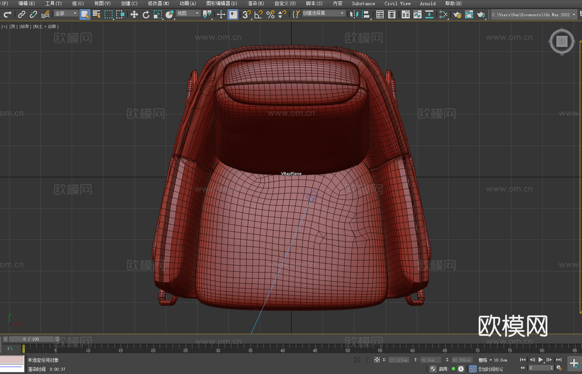Viewport: 582px width, 374px height.
Task: Click the [+] viewport general label
Action: click(4, 26)
